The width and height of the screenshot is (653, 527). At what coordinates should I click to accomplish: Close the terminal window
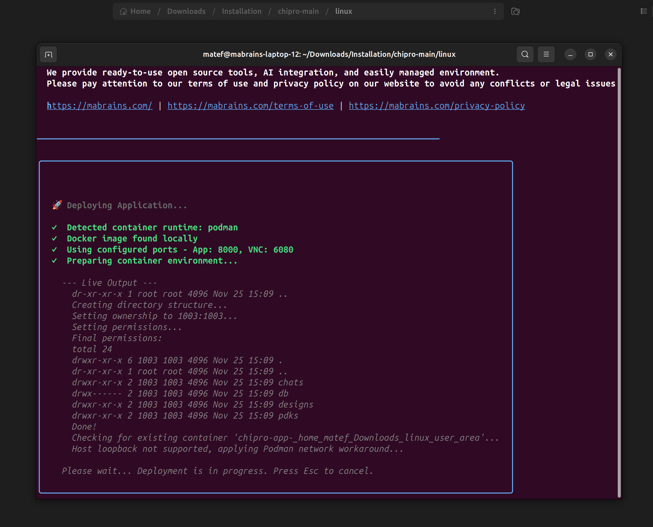point(610,54)
